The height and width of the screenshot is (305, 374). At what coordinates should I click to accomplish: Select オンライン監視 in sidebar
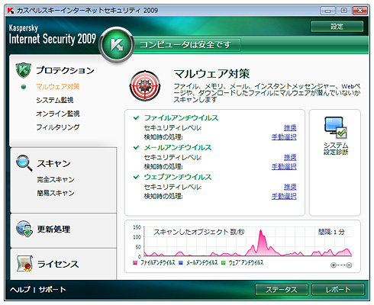(58, 114)
